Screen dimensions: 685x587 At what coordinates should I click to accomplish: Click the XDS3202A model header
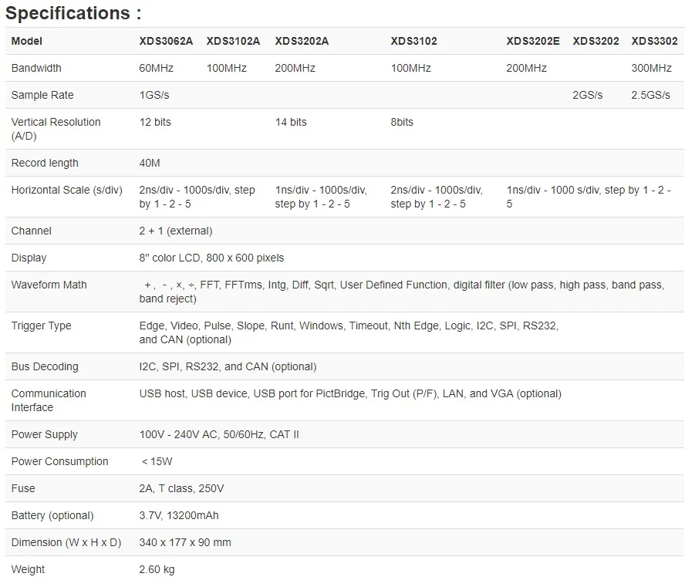point(302,41)
